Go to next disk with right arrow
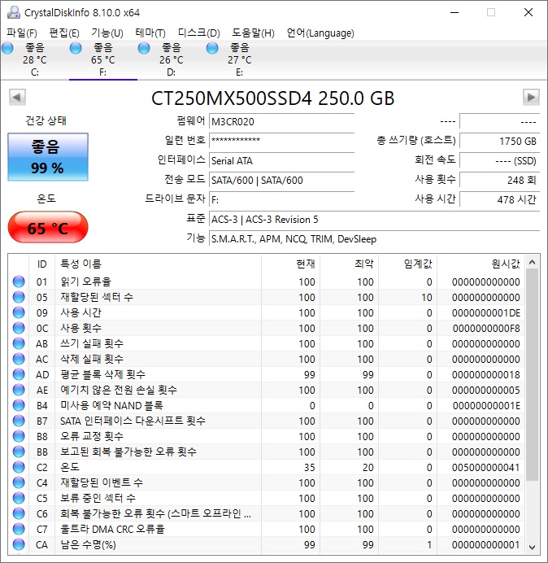 coord(531,97)
